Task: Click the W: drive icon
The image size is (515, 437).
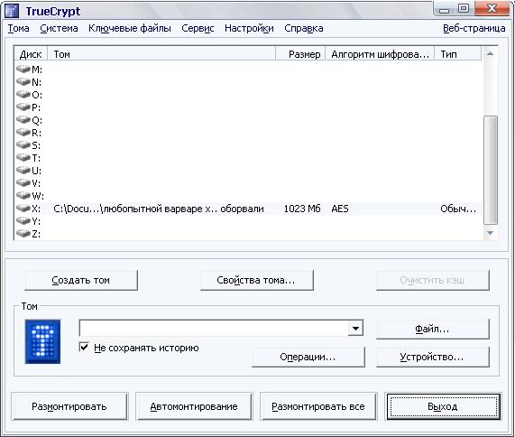Action: (x=23, y=195)
